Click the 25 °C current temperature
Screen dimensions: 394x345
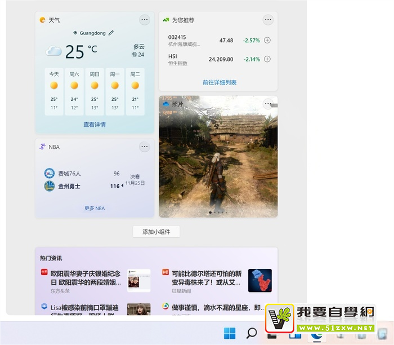click(81, 52)
